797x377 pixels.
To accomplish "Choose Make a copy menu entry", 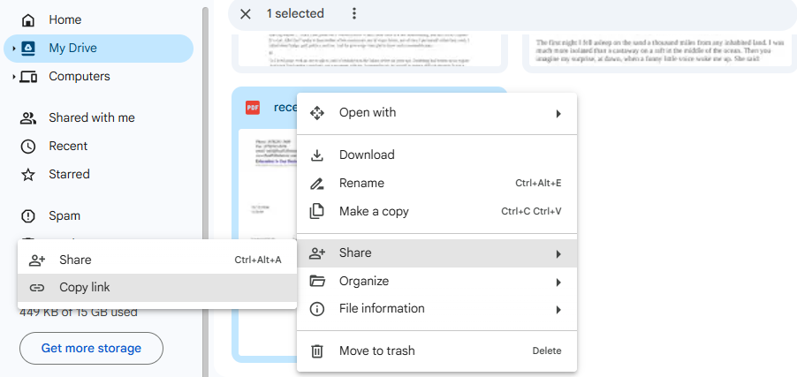I will (374, 211).
